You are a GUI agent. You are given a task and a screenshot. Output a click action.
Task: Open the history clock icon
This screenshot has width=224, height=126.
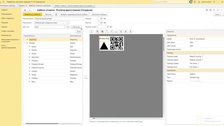click(195, 2)
